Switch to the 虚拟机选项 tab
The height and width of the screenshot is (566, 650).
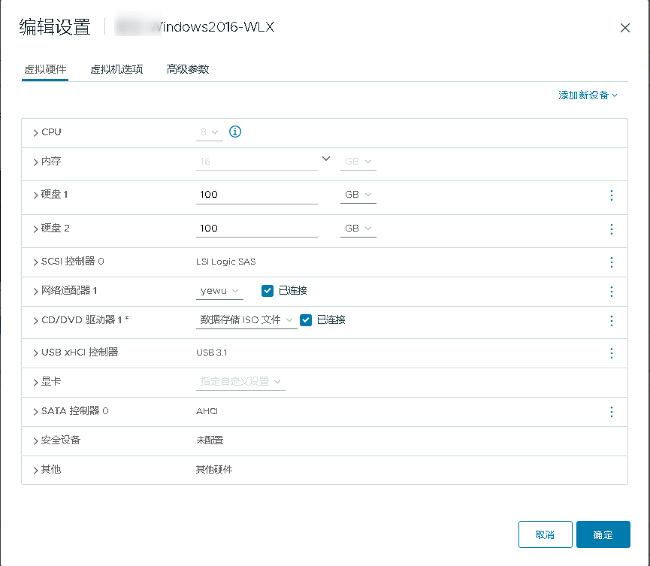click(x=116, y=69)
